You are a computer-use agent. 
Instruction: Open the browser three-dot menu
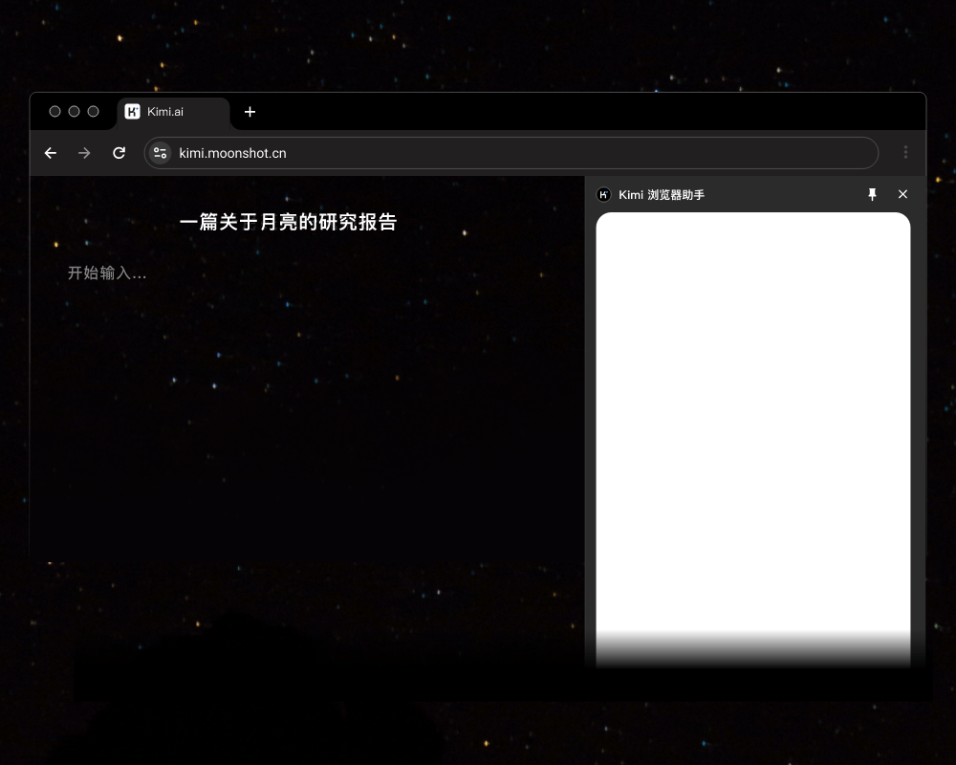(905, 152)
